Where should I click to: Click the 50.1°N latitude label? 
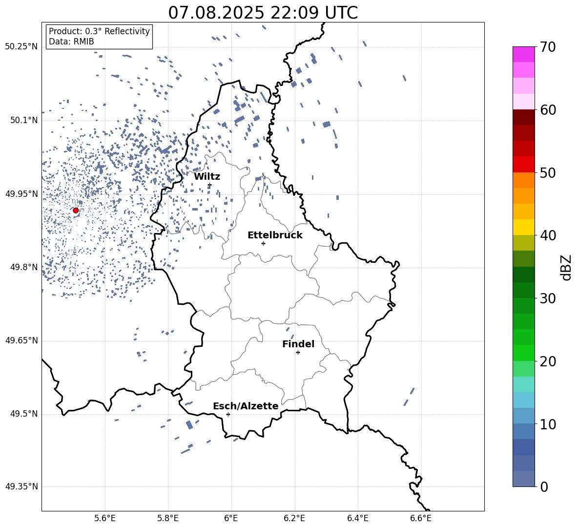[x=24, y=121]
